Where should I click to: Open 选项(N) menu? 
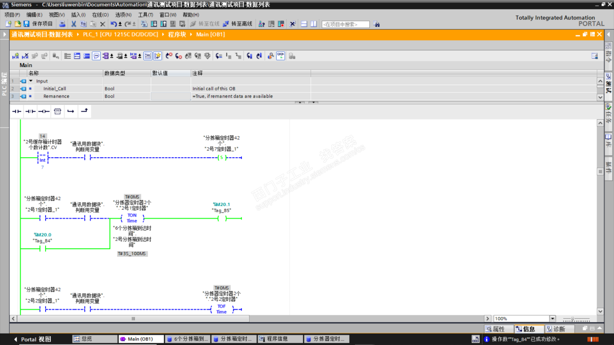tap(124, 15)
